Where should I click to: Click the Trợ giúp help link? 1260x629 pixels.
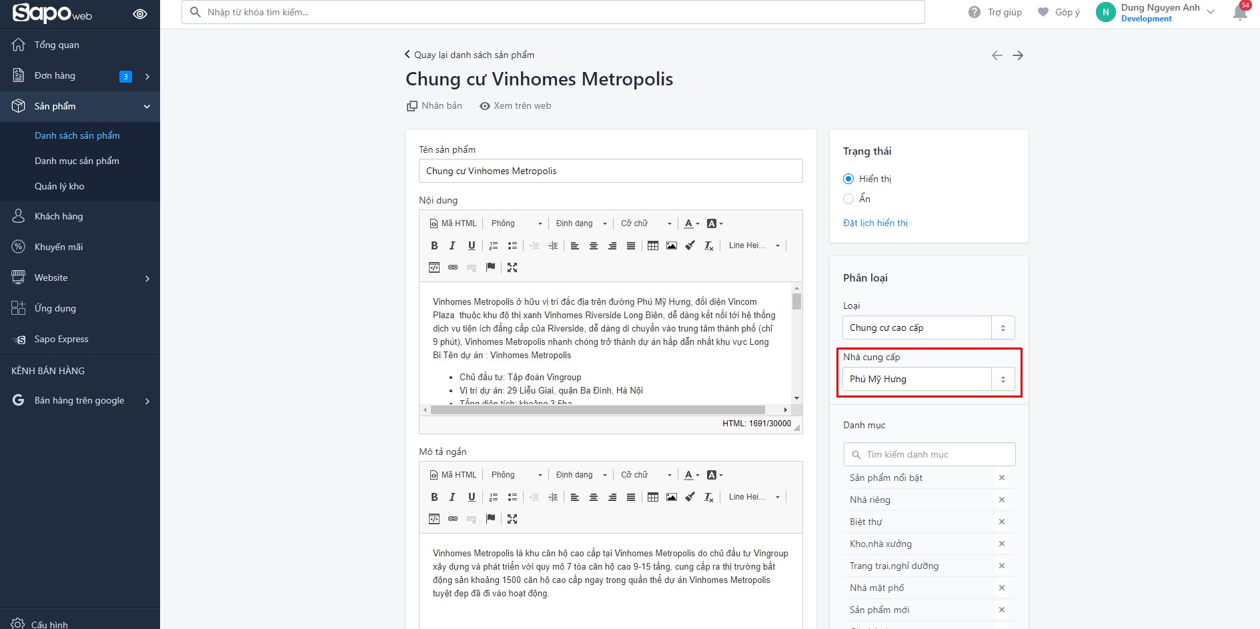click(995, 12)
